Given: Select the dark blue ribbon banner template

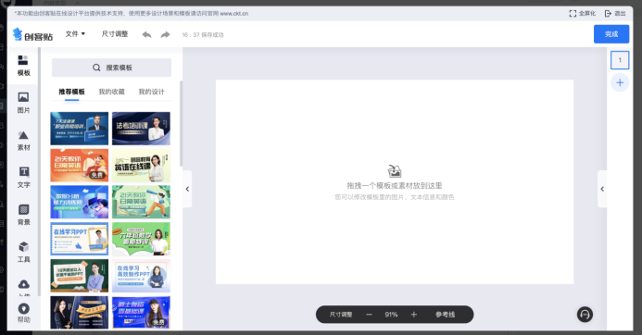Looking at the screenshot, I should (x=80, y=313).
